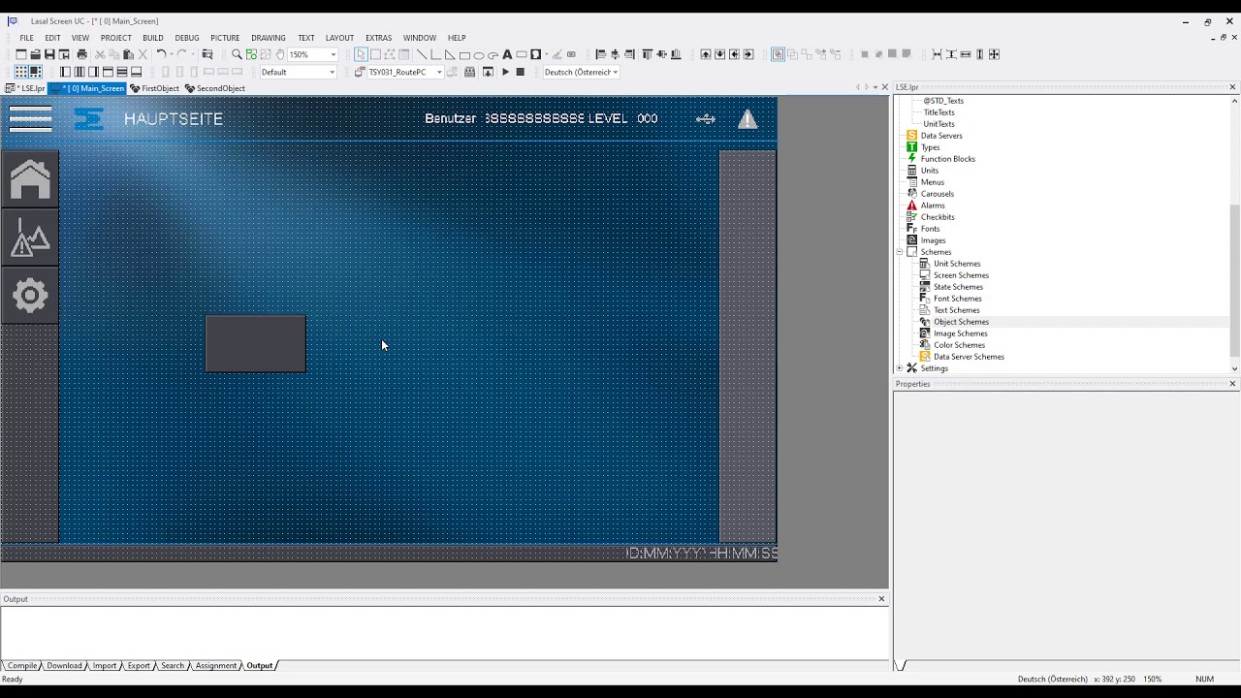The image size is (1241, 698).
Task: Select the rectangle drawing tool
Action: [x=464, y=54]
